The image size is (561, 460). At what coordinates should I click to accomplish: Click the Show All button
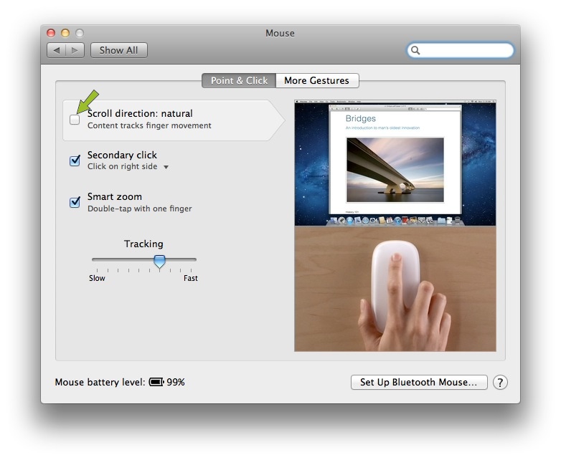pyautogui.click(x=119, y=50)
